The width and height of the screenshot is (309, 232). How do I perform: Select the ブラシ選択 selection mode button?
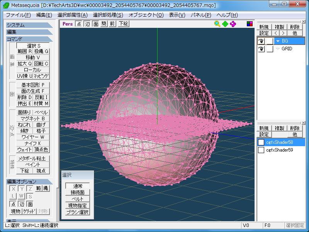[x=77, y=212]
